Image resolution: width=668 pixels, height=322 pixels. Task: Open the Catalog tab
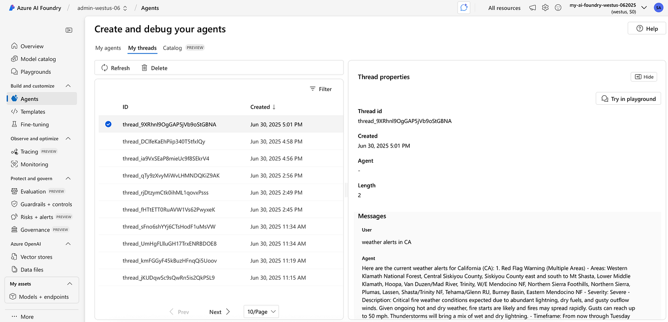172,48
